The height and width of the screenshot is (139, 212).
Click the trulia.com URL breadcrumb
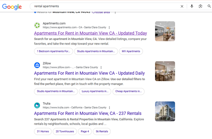coord(74,108)
